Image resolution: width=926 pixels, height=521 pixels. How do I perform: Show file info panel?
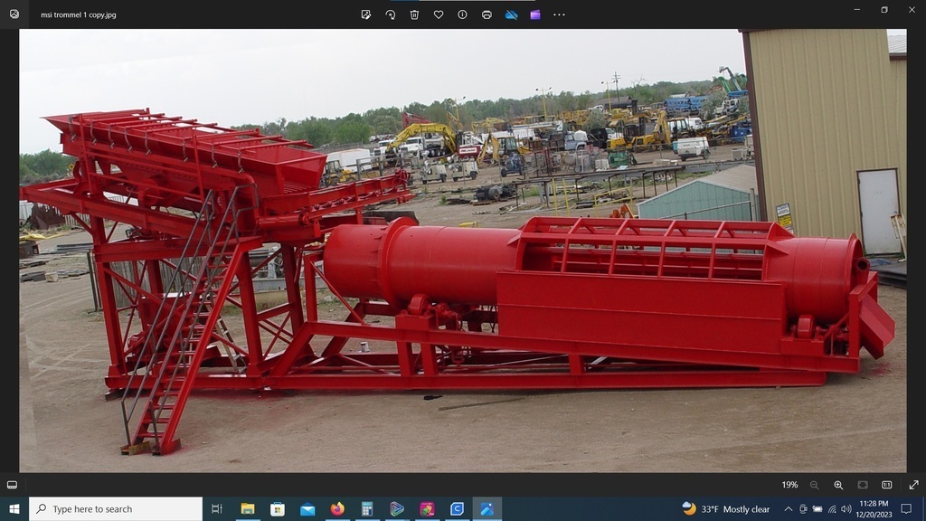tap(462, 14)
